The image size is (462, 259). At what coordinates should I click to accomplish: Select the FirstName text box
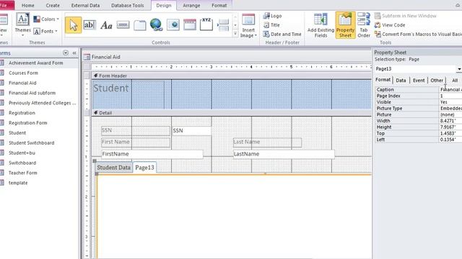[x=152, y=154]
